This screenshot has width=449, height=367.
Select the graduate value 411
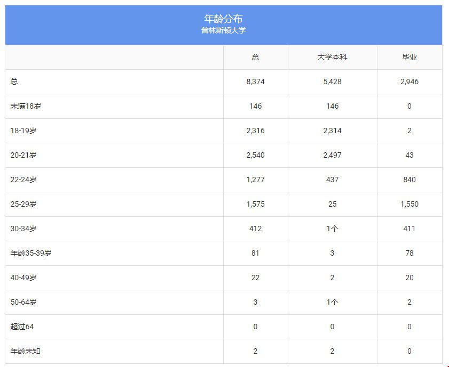tap(409, 229)
